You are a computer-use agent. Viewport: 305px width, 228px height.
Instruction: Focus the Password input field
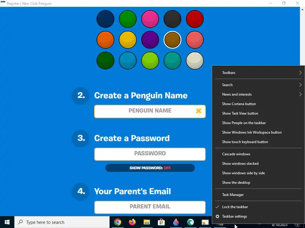[x=150, y=154]
